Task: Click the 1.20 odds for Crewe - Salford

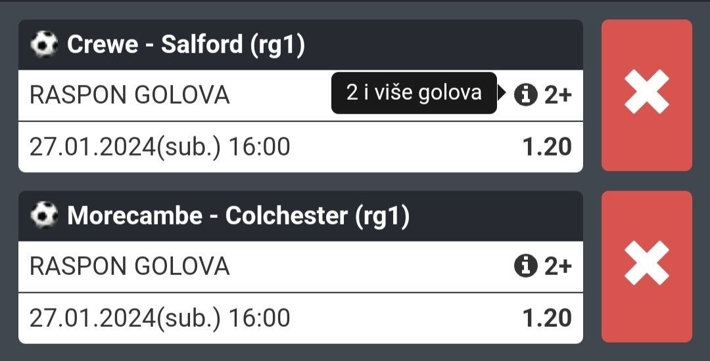Action: point(547,147)
